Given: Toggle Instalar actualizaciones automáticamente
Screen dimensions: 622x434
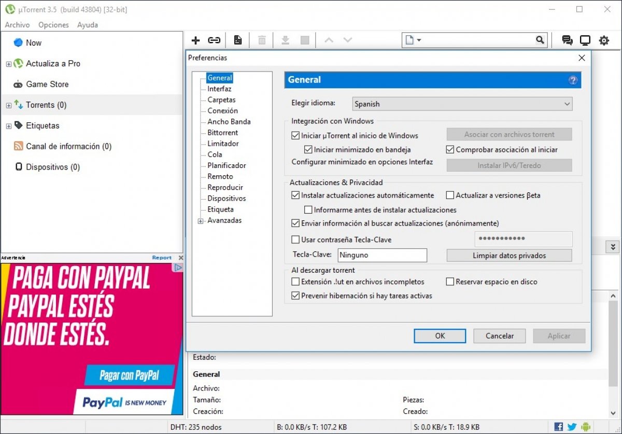Looking at the screenshot, I should click(x=295, y=195).
